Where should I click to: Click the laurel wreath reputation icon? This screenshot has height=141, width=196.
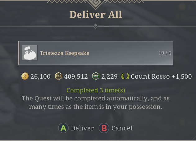[x=125, y=76]
